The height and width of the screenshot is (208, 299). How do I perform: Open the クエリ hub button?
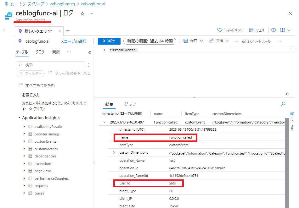257,30
